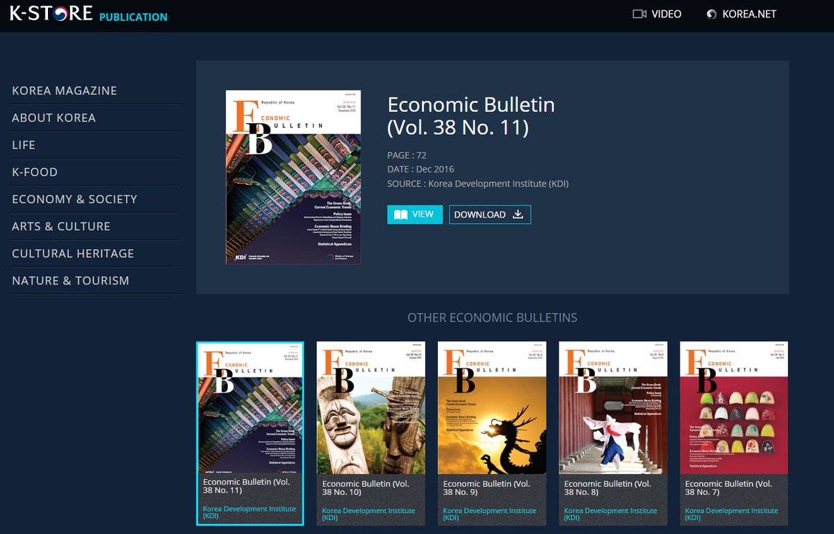Select NATURE & TOURISM category
The height and width of the screenshot is (534, 834).
(71, 281)
